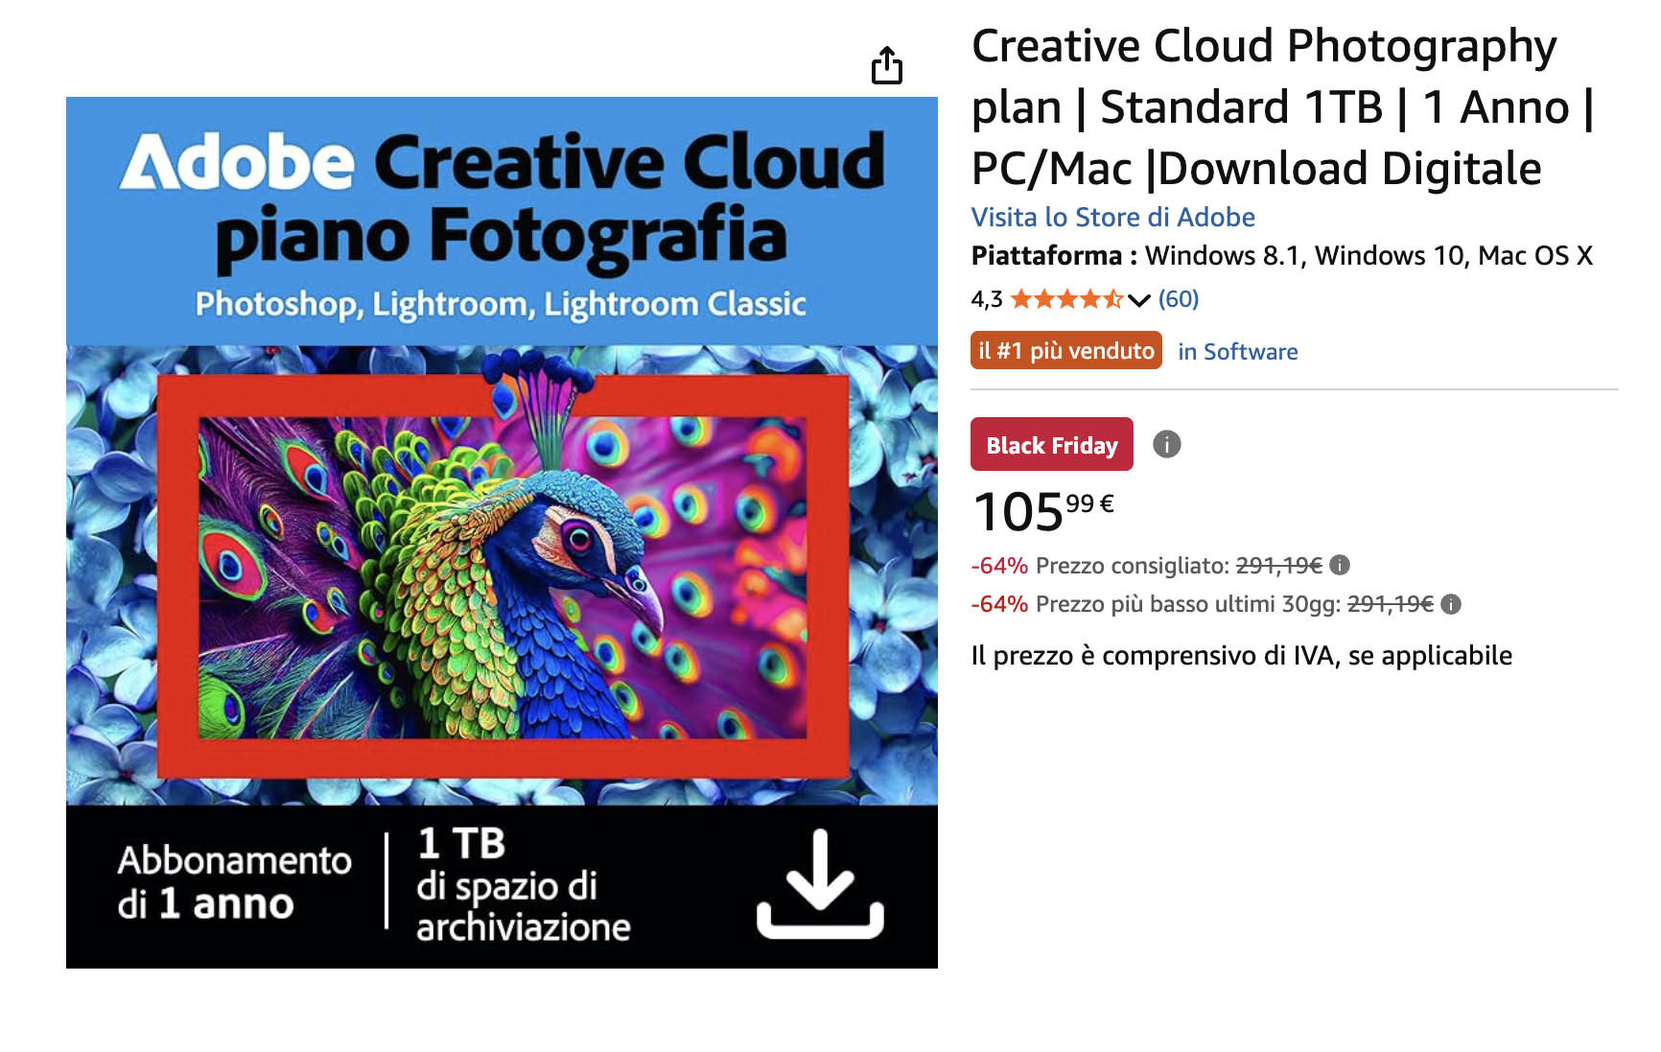The width and height of the screenshot is (1661, 1052).
Task: Open info icon beside Prezzo consigliato
Action: click(x=1340, y=565)
